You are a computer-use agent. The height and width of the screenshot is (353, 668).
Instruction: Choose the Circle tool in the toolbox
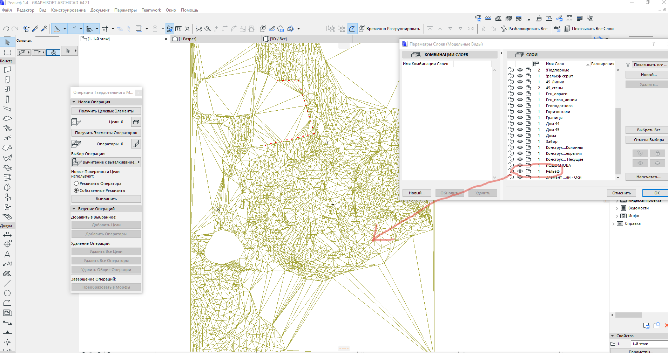pos(7,293)
